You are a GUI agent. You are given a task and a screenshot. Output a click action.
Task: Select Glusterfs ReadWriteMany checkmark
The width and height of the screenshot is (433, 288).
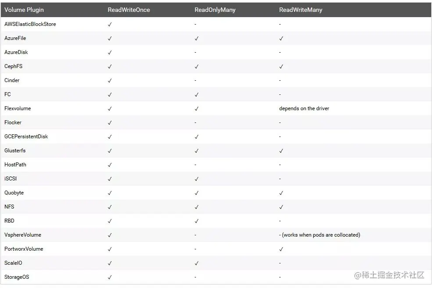point(281,151)
